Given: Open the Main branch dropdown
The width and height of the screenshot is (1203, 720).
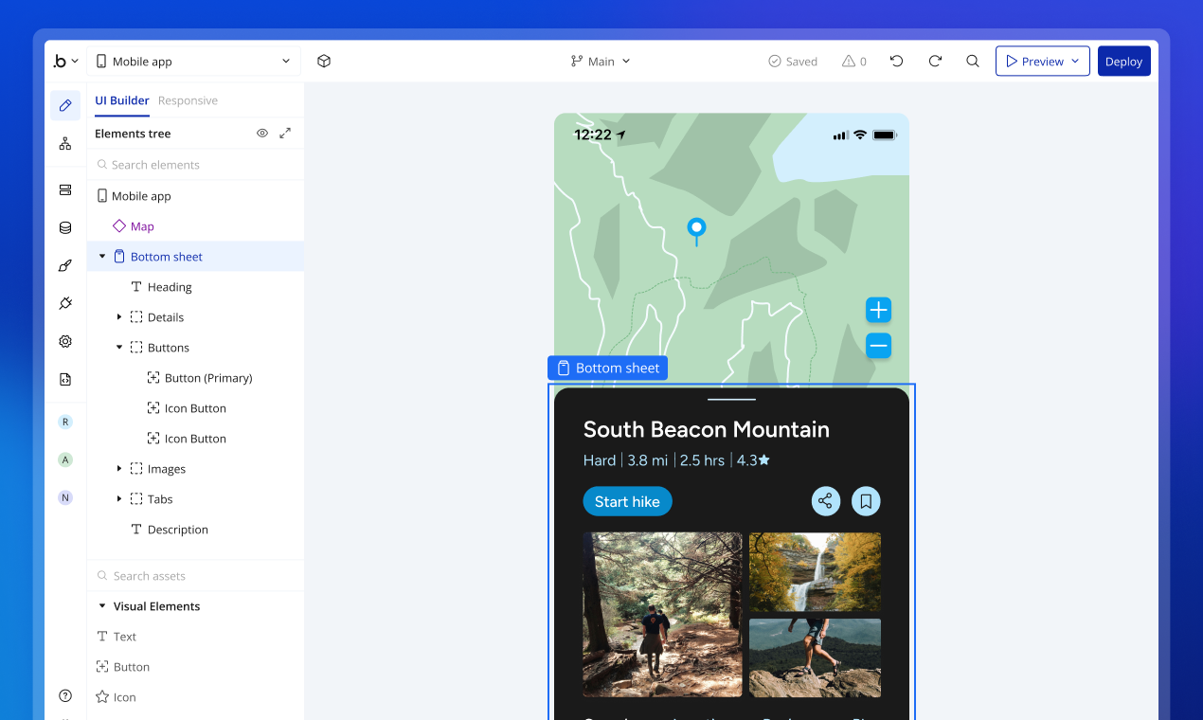Looking at the screenshot, I should coord(601,62).
